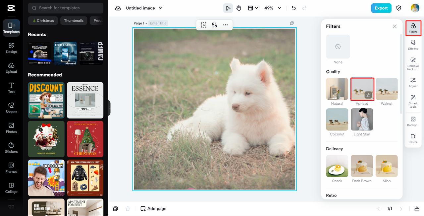Redo the last action
The width and height of the screenshot is (424, 216).
click(304, 8)
